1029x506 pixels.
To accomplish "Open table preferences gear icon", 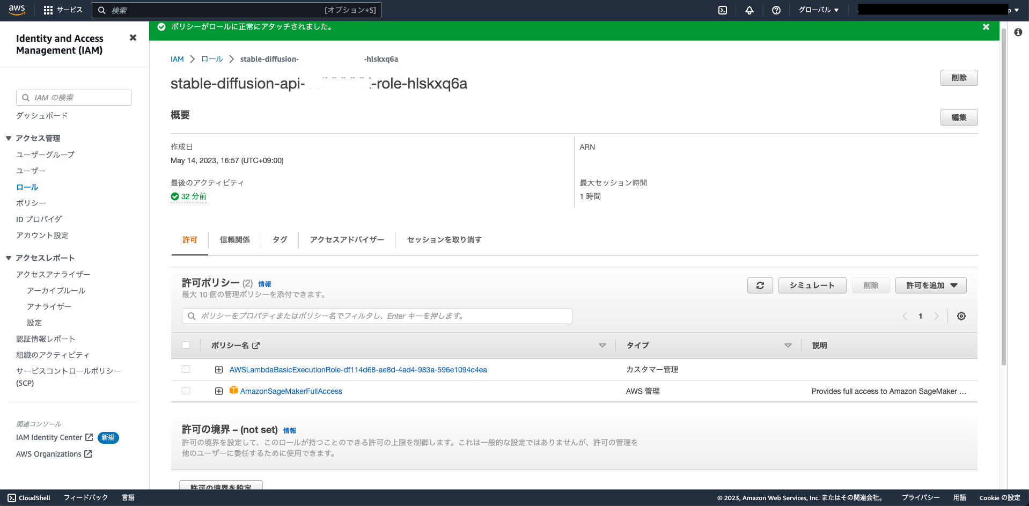I will (961, 316).
